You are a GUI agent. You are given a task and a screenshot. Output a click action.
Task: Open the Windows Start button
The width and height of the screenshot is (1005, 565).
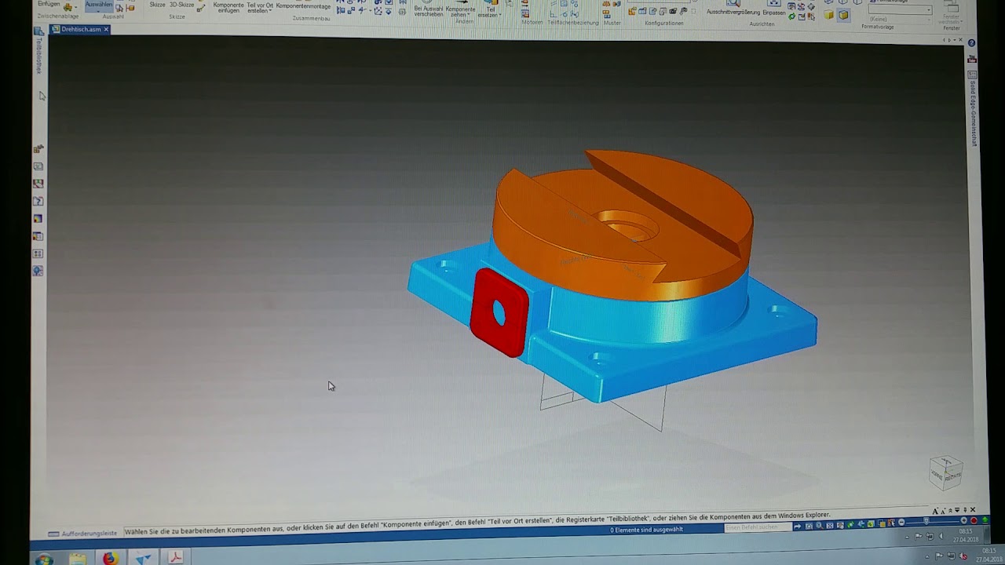(43, 559)
